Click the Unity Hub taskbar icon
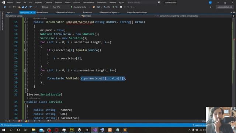The width and height of the screenshot is (236, 133). pos(79,130)
